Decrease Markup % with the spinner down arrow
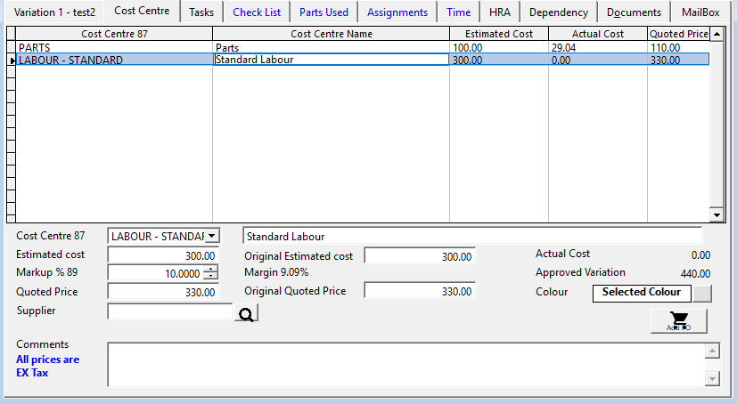Image resolution: width=737 pixels, height=404 pixels. [210, 277]
